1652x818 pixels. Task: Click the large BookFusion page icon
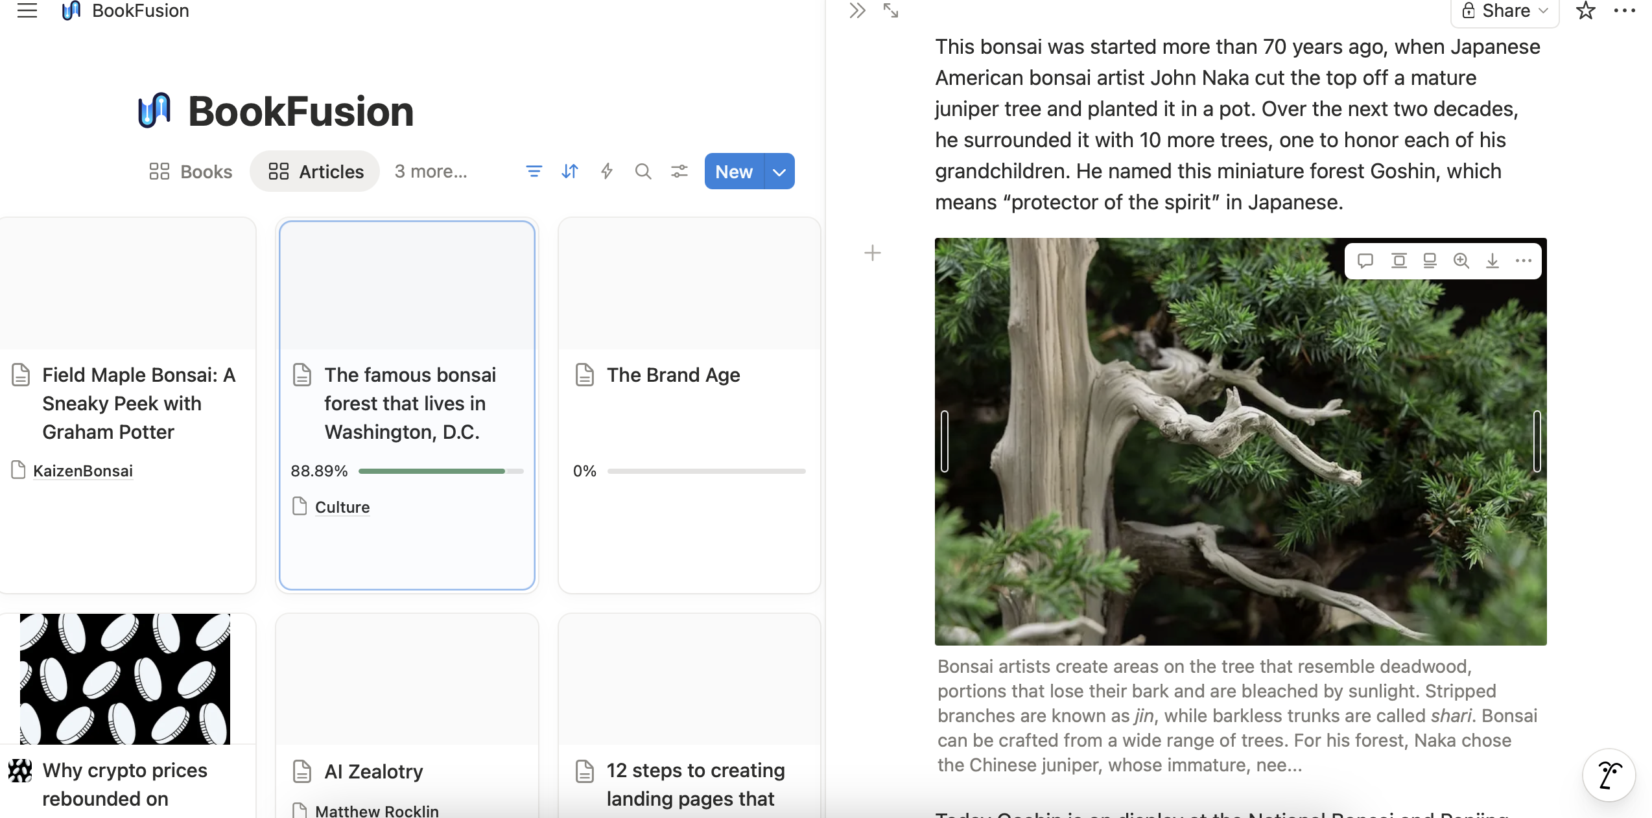tap(154, 111)
